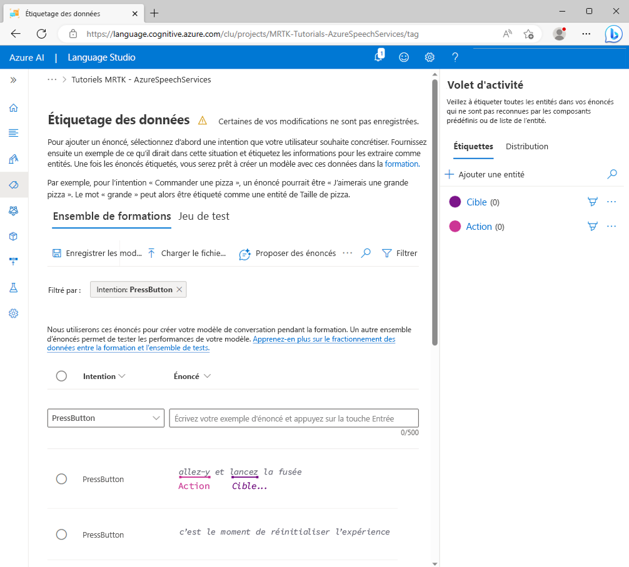Open more options for Action entity

[x=611, y=227]
